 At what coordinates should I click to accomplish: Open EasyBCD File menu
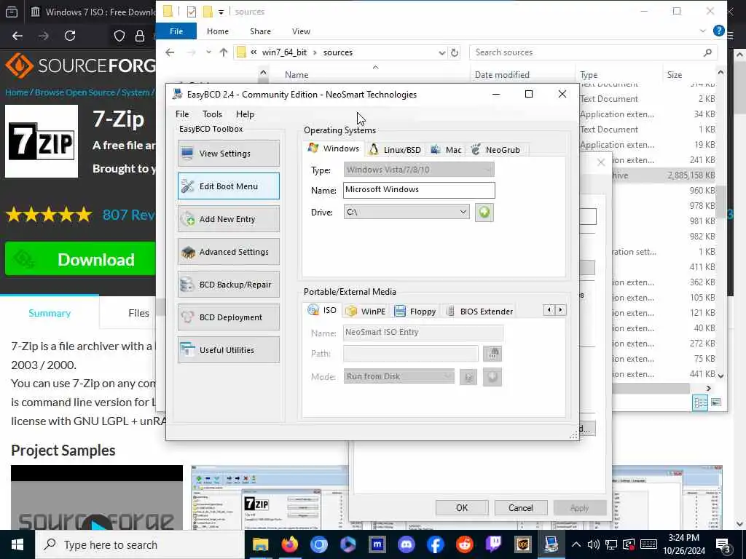click(181, 114)
